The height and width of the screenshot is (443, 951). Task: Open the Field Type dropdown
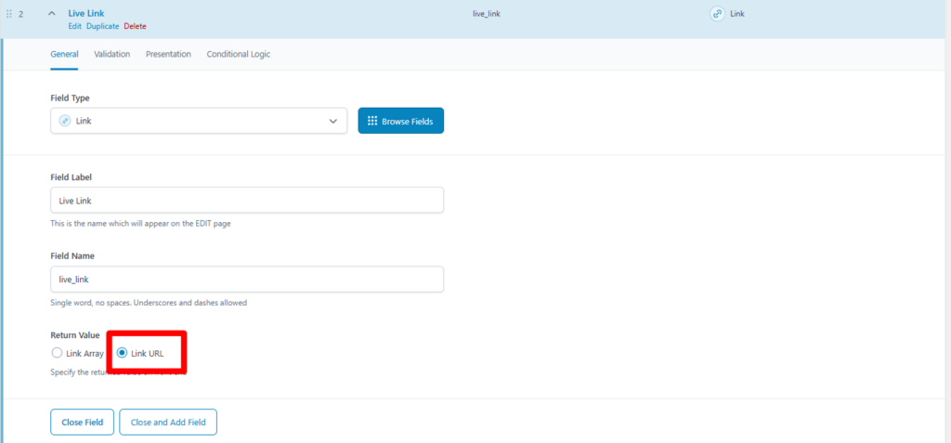199,121
